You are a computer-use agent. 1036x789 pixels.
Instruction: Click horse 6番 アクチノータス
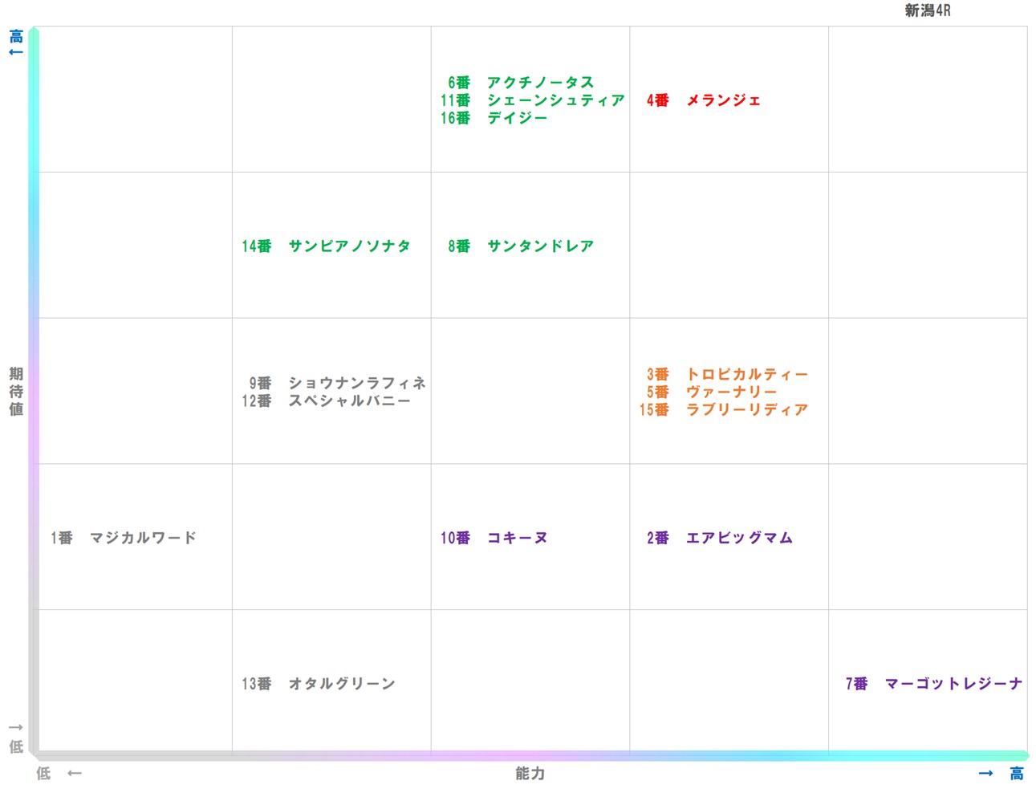coord(521,83)
